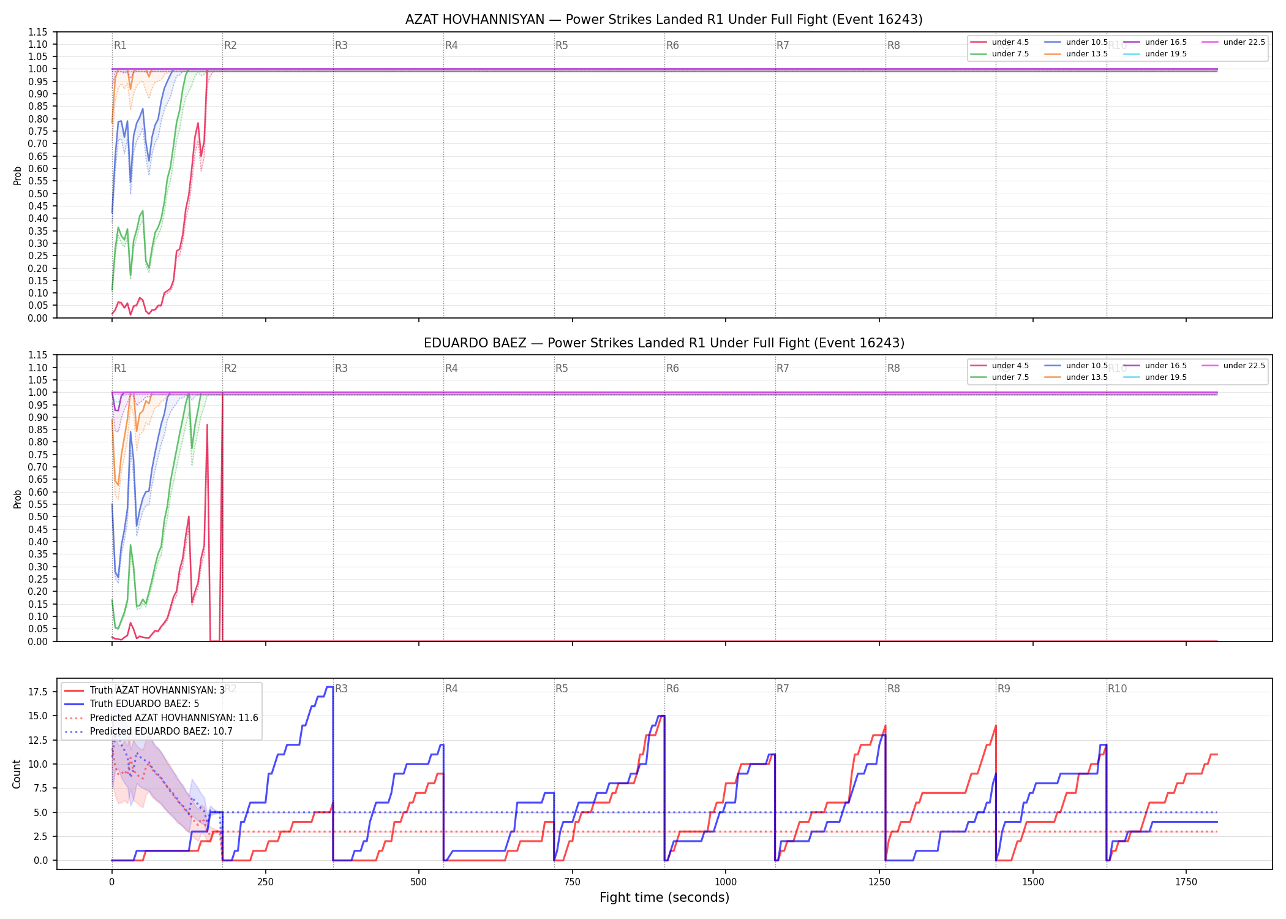Click the EDUARDO BAEZ chart title
1286x919 pixels.
pos(664,343)
